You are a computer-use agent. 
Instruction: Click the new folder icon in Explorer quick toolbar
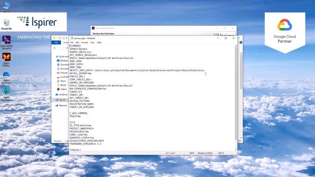coord(63,38)
